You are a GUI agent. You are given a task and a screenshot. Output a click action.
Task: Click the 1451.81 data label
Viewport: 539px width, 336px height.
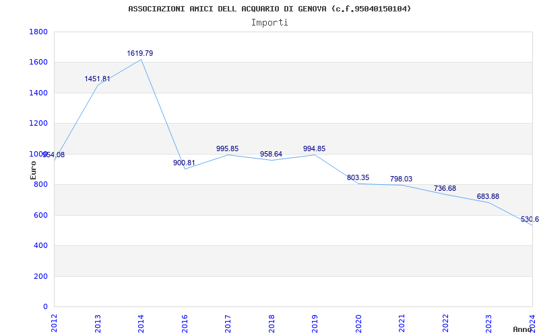[x=97, y=79]
